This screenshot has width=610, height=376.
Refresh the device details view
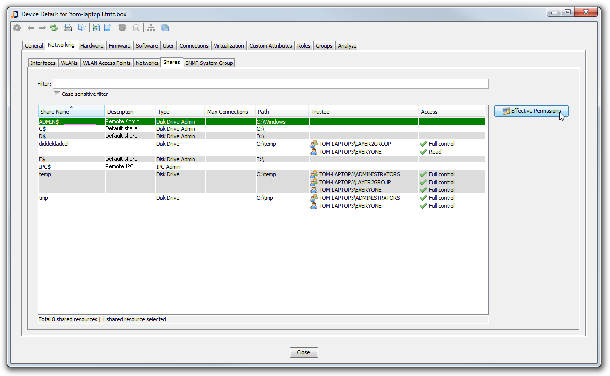pyautogui.click(x=54, y=28)
